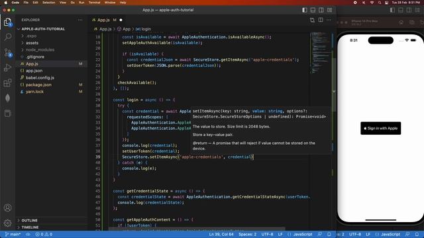Change encoding via UTF-8 status item
The image size is (424, 238).
[267, 234]
